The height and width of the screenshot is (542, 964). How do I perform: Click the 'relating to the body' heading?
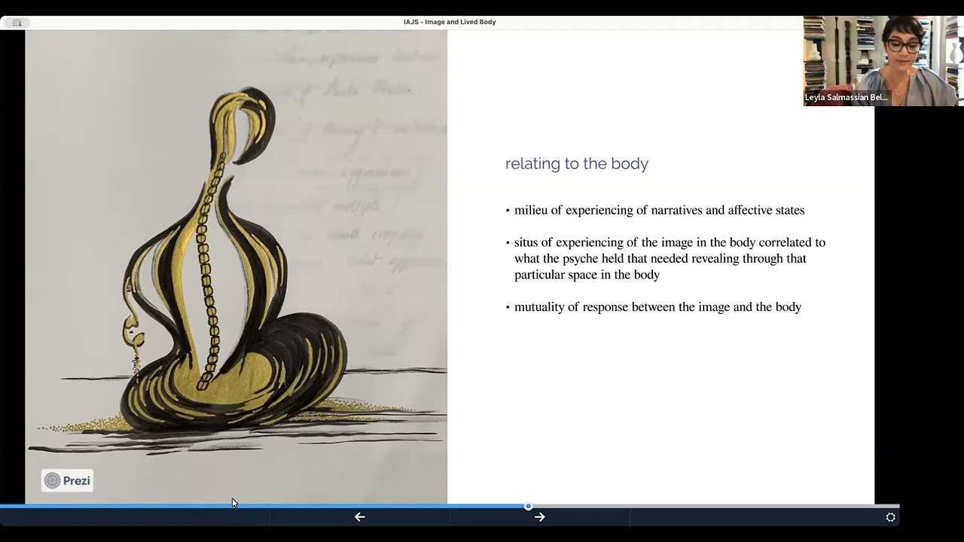(576, 163)
